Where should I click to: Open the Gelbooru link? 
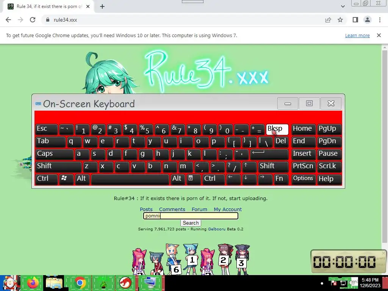216,229
